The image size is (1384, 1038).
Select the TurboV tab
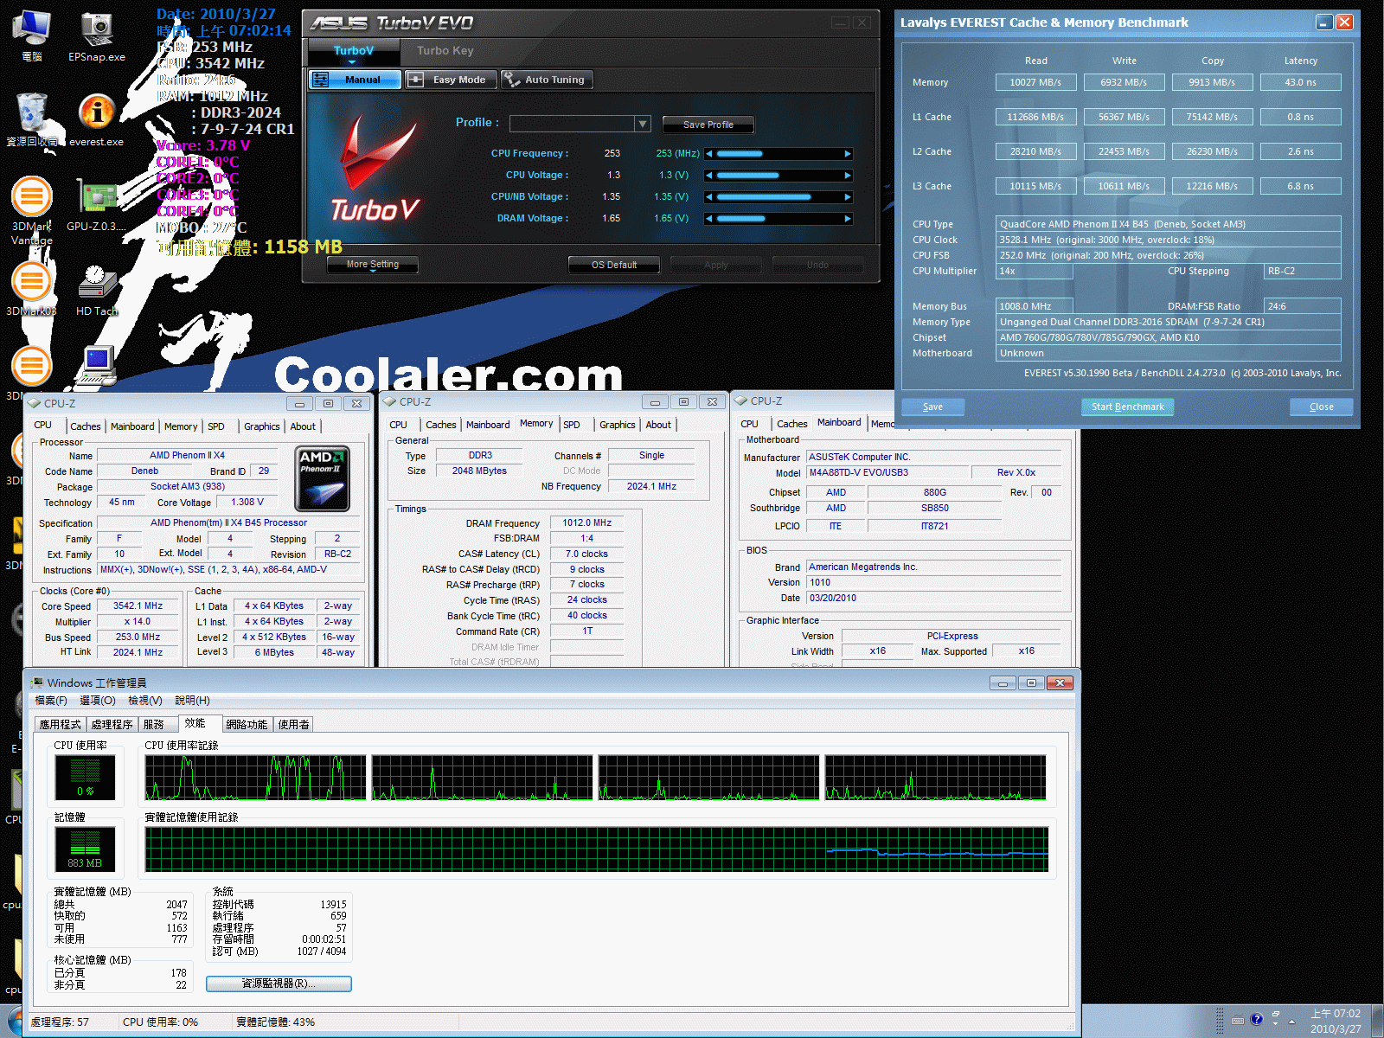[x=354, y=51]
